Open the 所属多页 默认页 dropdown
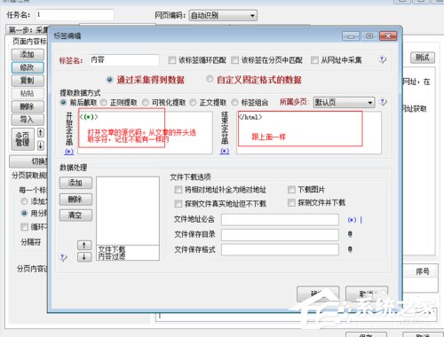Viewport: 444px width, 337px height. coord(344,102)
